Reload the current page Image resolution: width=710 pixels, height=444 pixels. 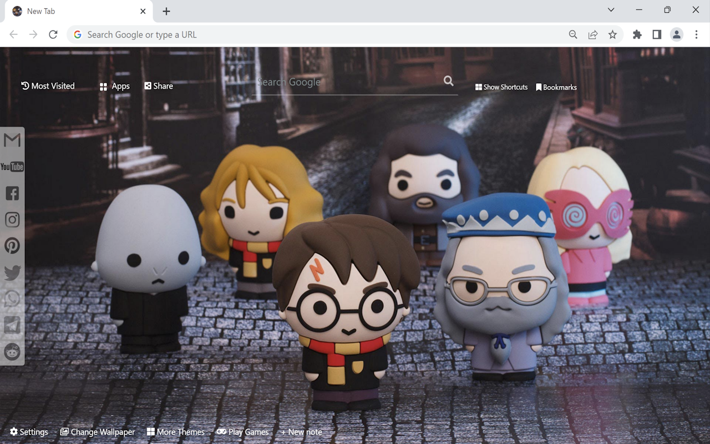(53, 34)
